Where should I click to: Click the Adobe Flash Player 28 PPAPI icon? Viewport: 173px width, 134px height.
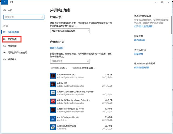pyautogui.click(x=53, y=110)
